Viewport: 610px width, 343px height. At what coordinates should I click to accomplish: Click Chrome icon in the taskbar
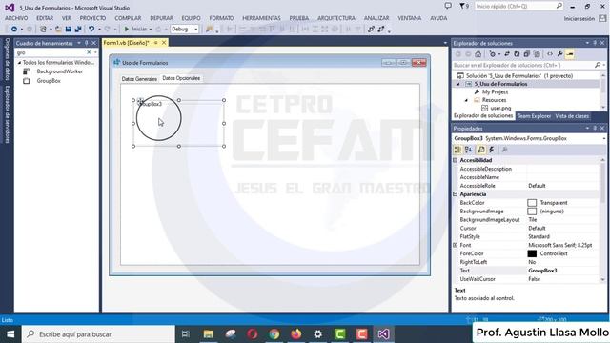(274, 334)
